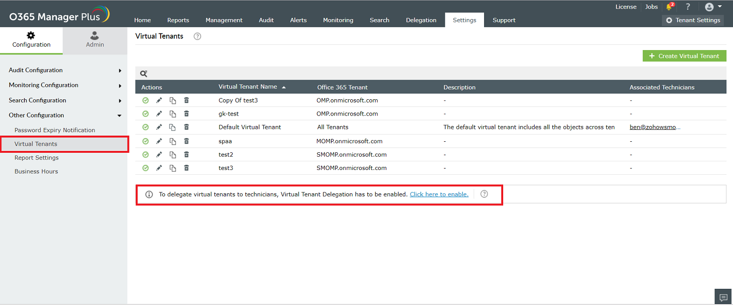Delete the test3 virtual tenant

point(187,168)
